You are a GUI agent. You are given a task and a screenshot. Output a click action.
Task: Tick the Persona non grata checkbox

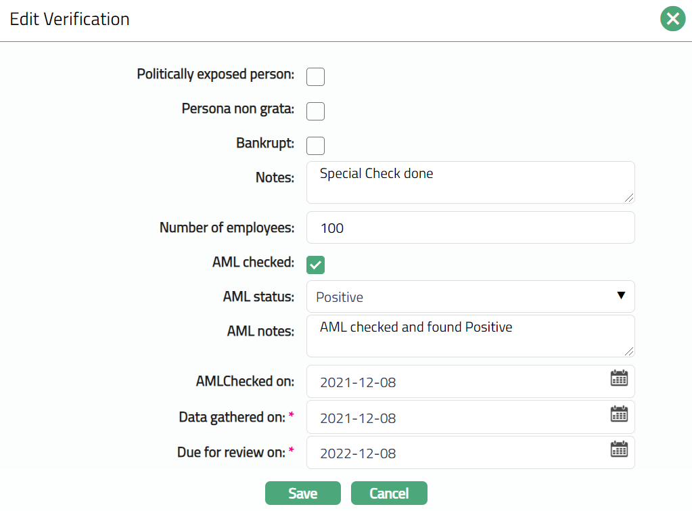coord(315,111)
